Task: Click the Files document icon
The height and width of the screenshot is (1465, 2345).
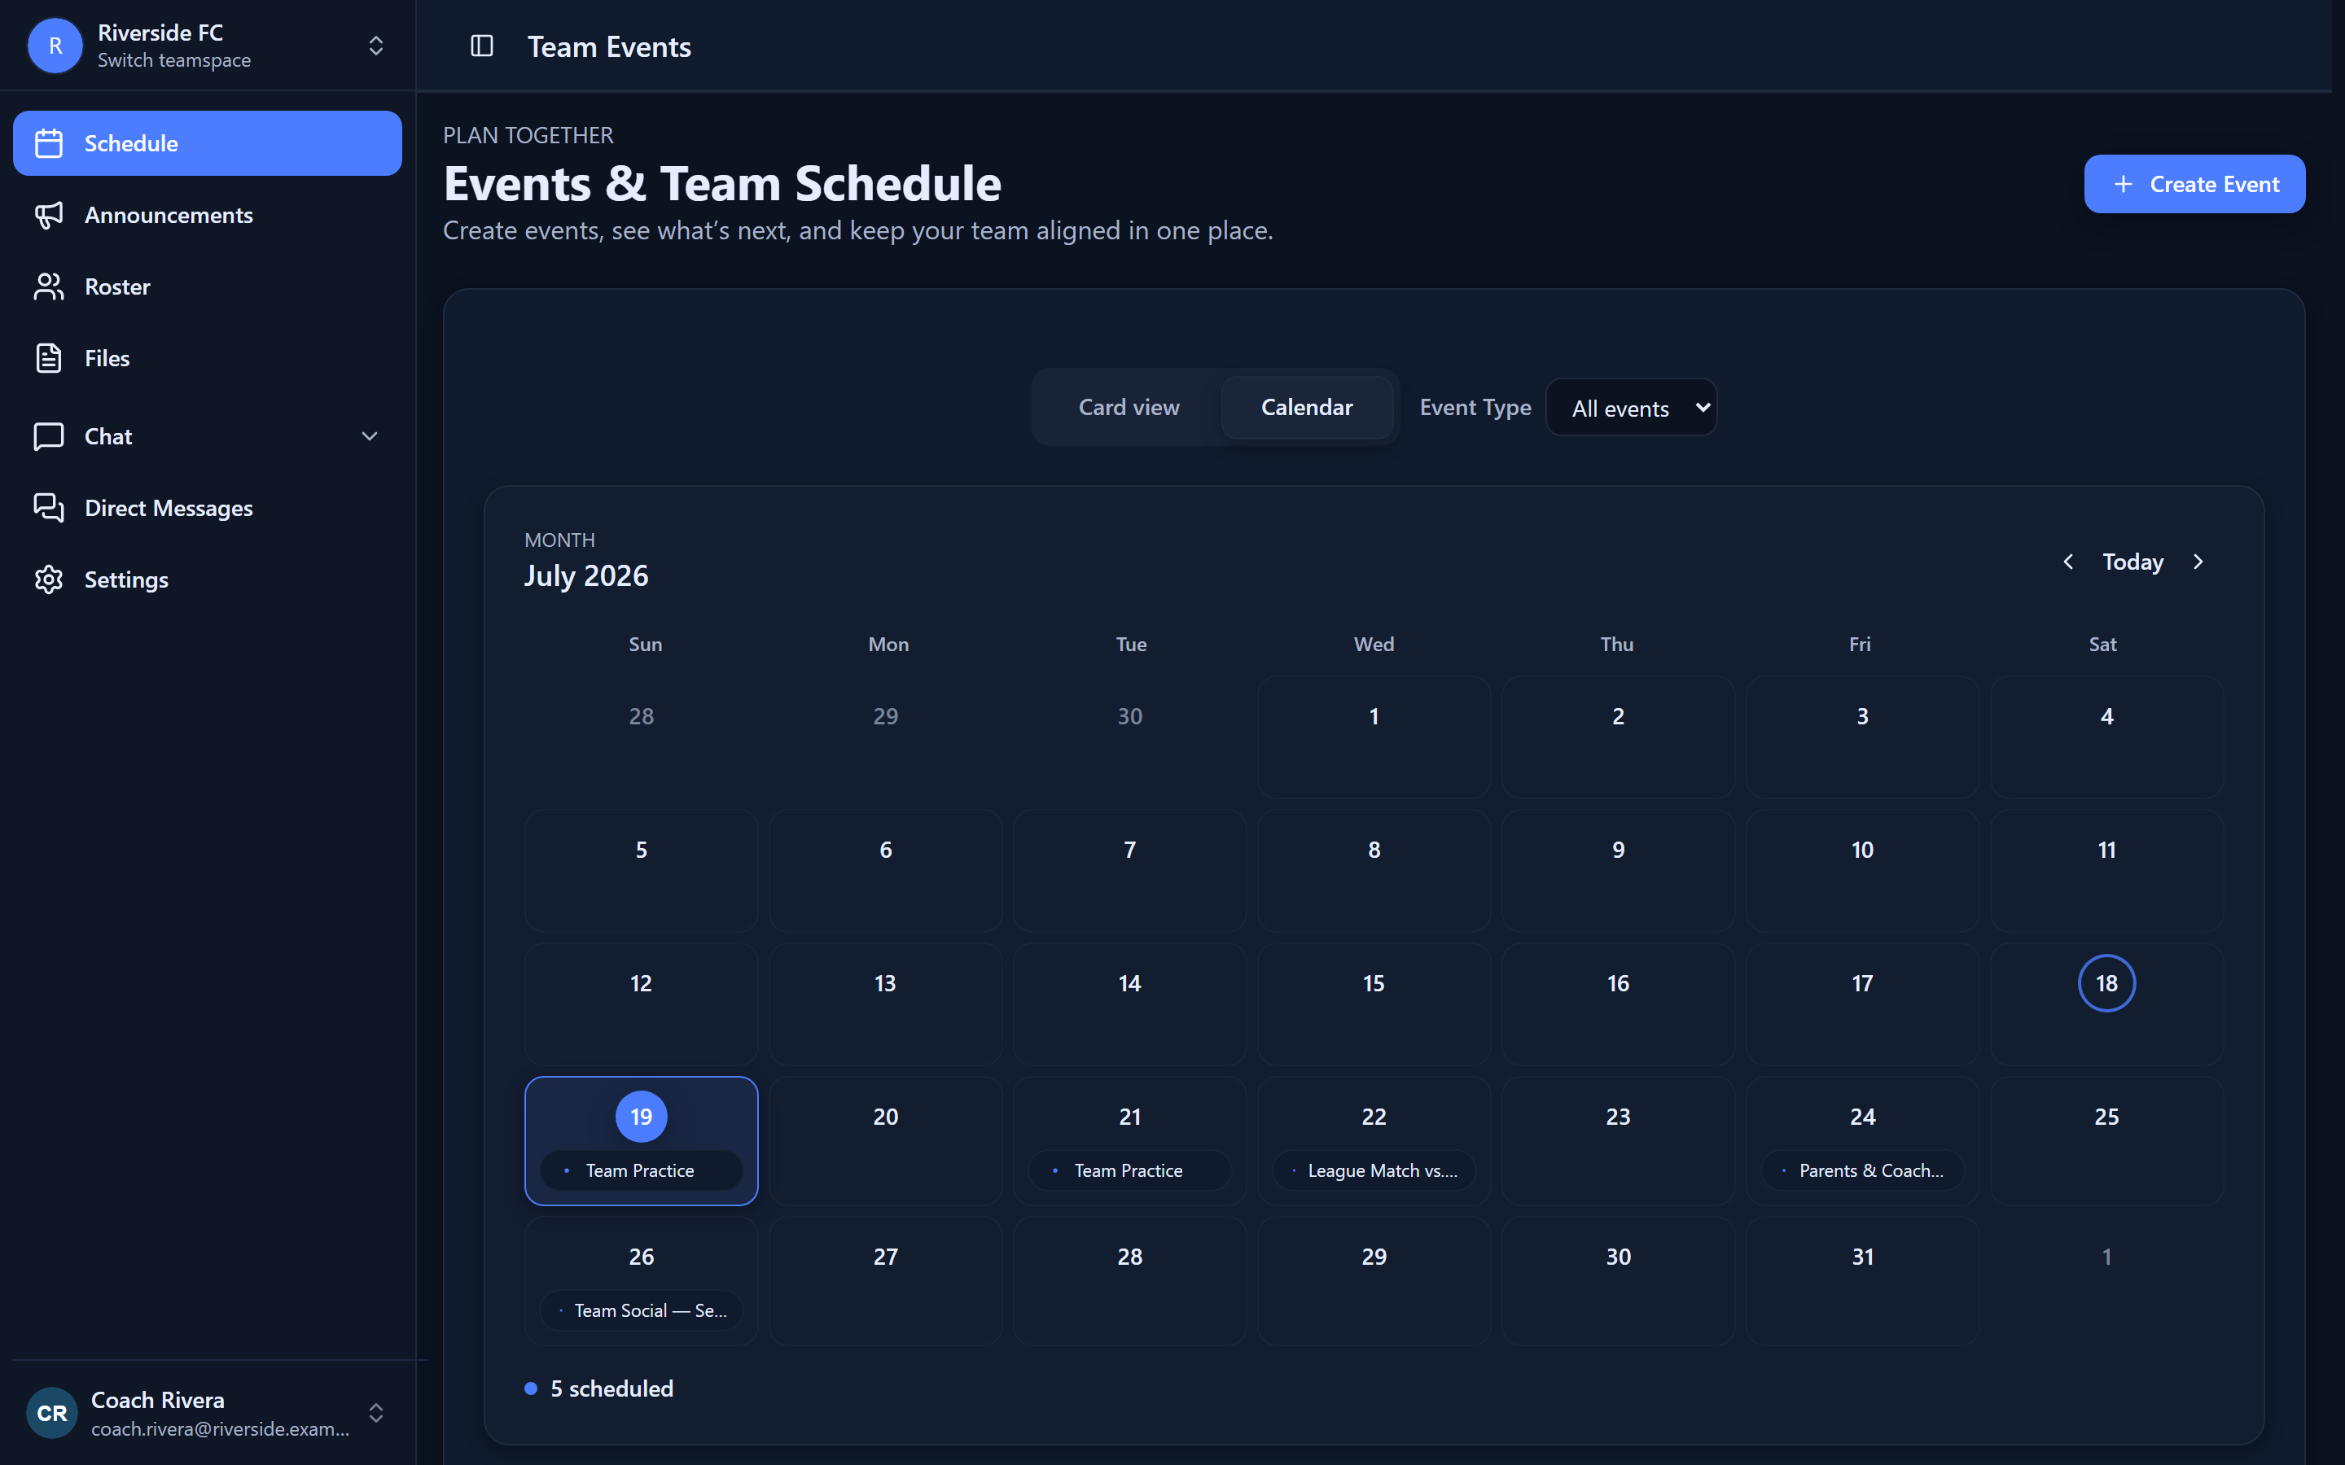Action: 49,358
